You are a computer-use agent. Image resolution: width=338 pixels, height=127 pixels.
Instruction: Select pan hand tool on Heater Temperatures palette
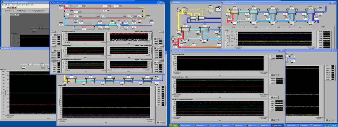[59, 35]
